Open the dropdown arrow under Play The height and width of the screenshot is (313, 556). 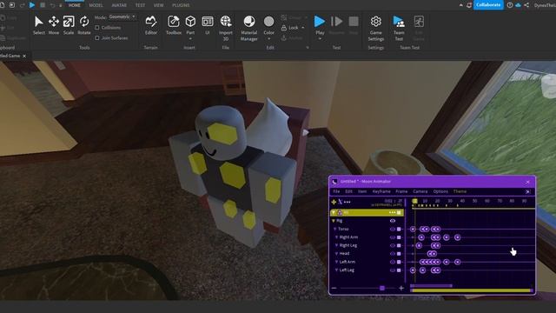point(320,38)
